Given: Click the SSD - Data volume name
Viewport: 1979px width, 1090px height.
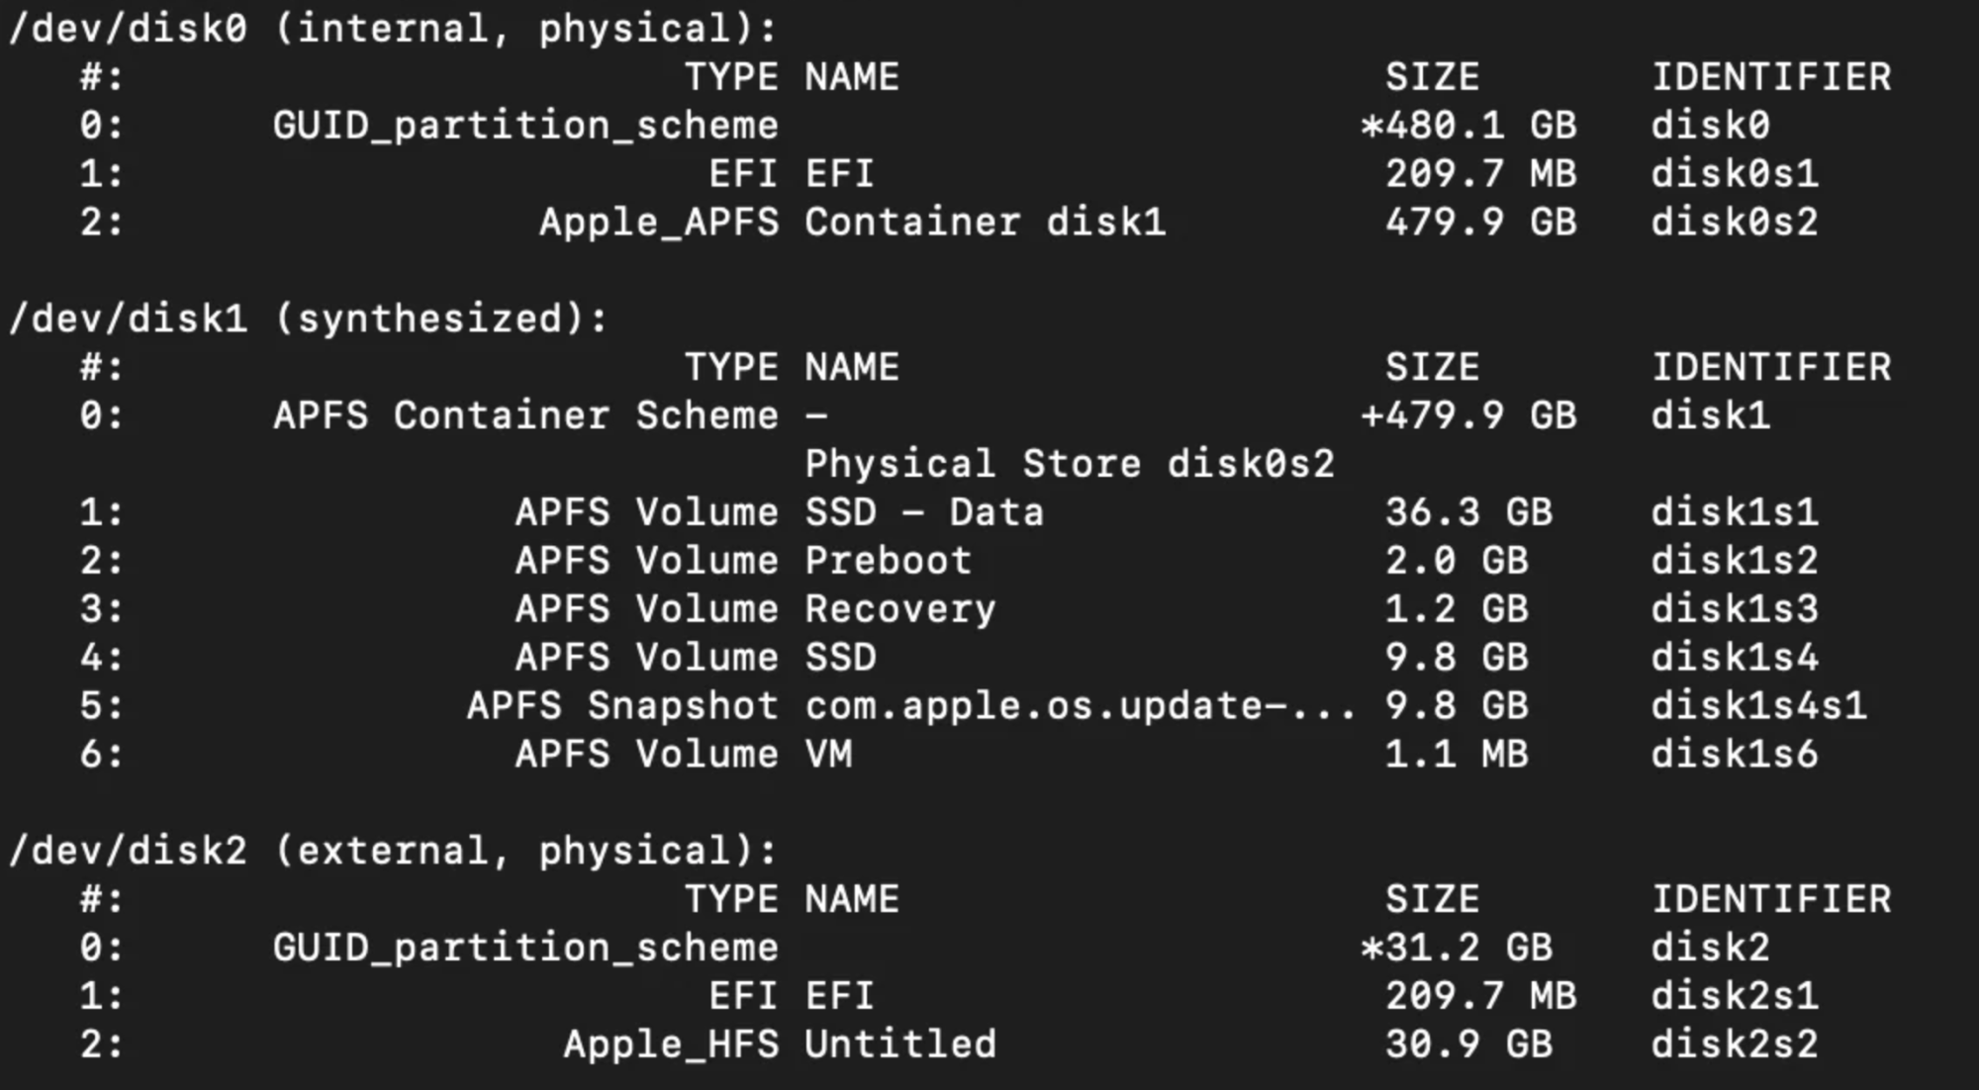Looking at the screenshot, I should point(923,512).
